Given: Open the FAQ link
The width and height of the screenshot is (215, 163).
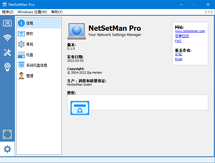Looking at the screenshot, I should (178, 41).
